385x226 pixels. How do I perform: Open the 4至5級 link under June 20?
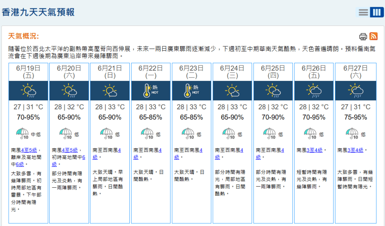tap(70, 150)
